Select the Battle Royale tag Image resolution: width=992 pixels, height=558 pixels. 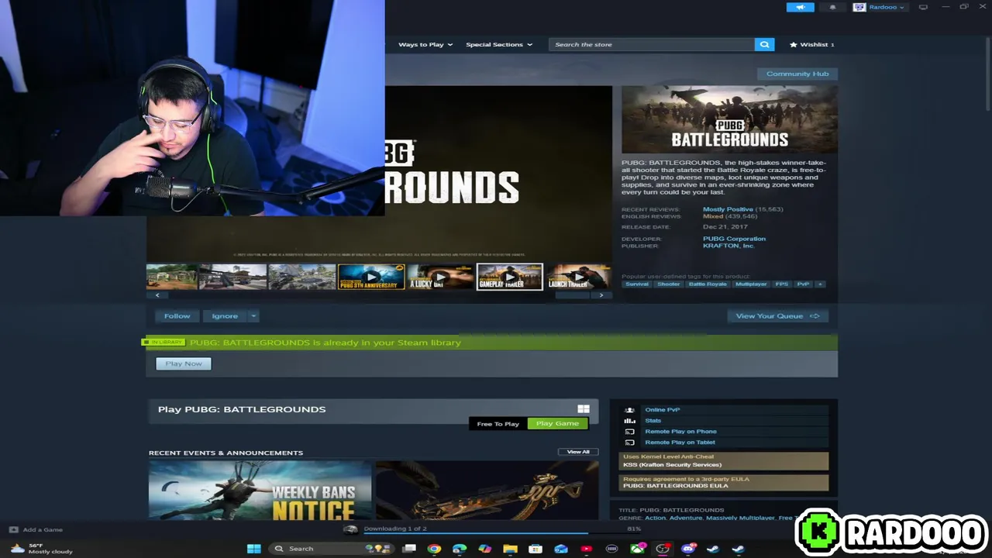(708, 284)
